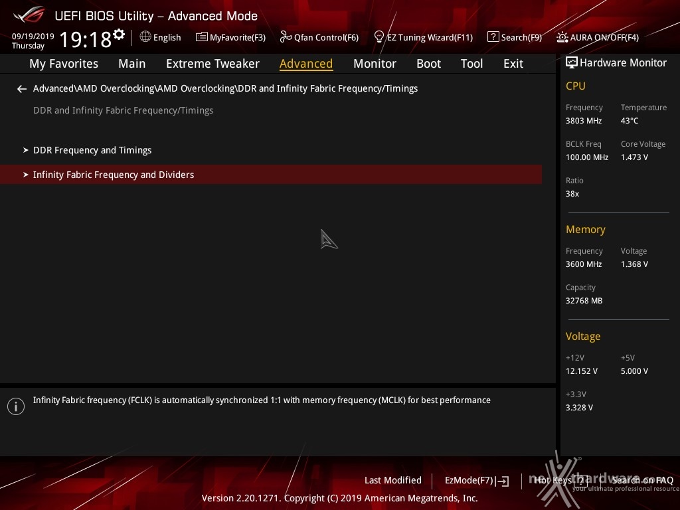Click Core Voltage value 1.473 V
Image resolution: width=680 pixels, height=510 pixels.
(634, 157)
